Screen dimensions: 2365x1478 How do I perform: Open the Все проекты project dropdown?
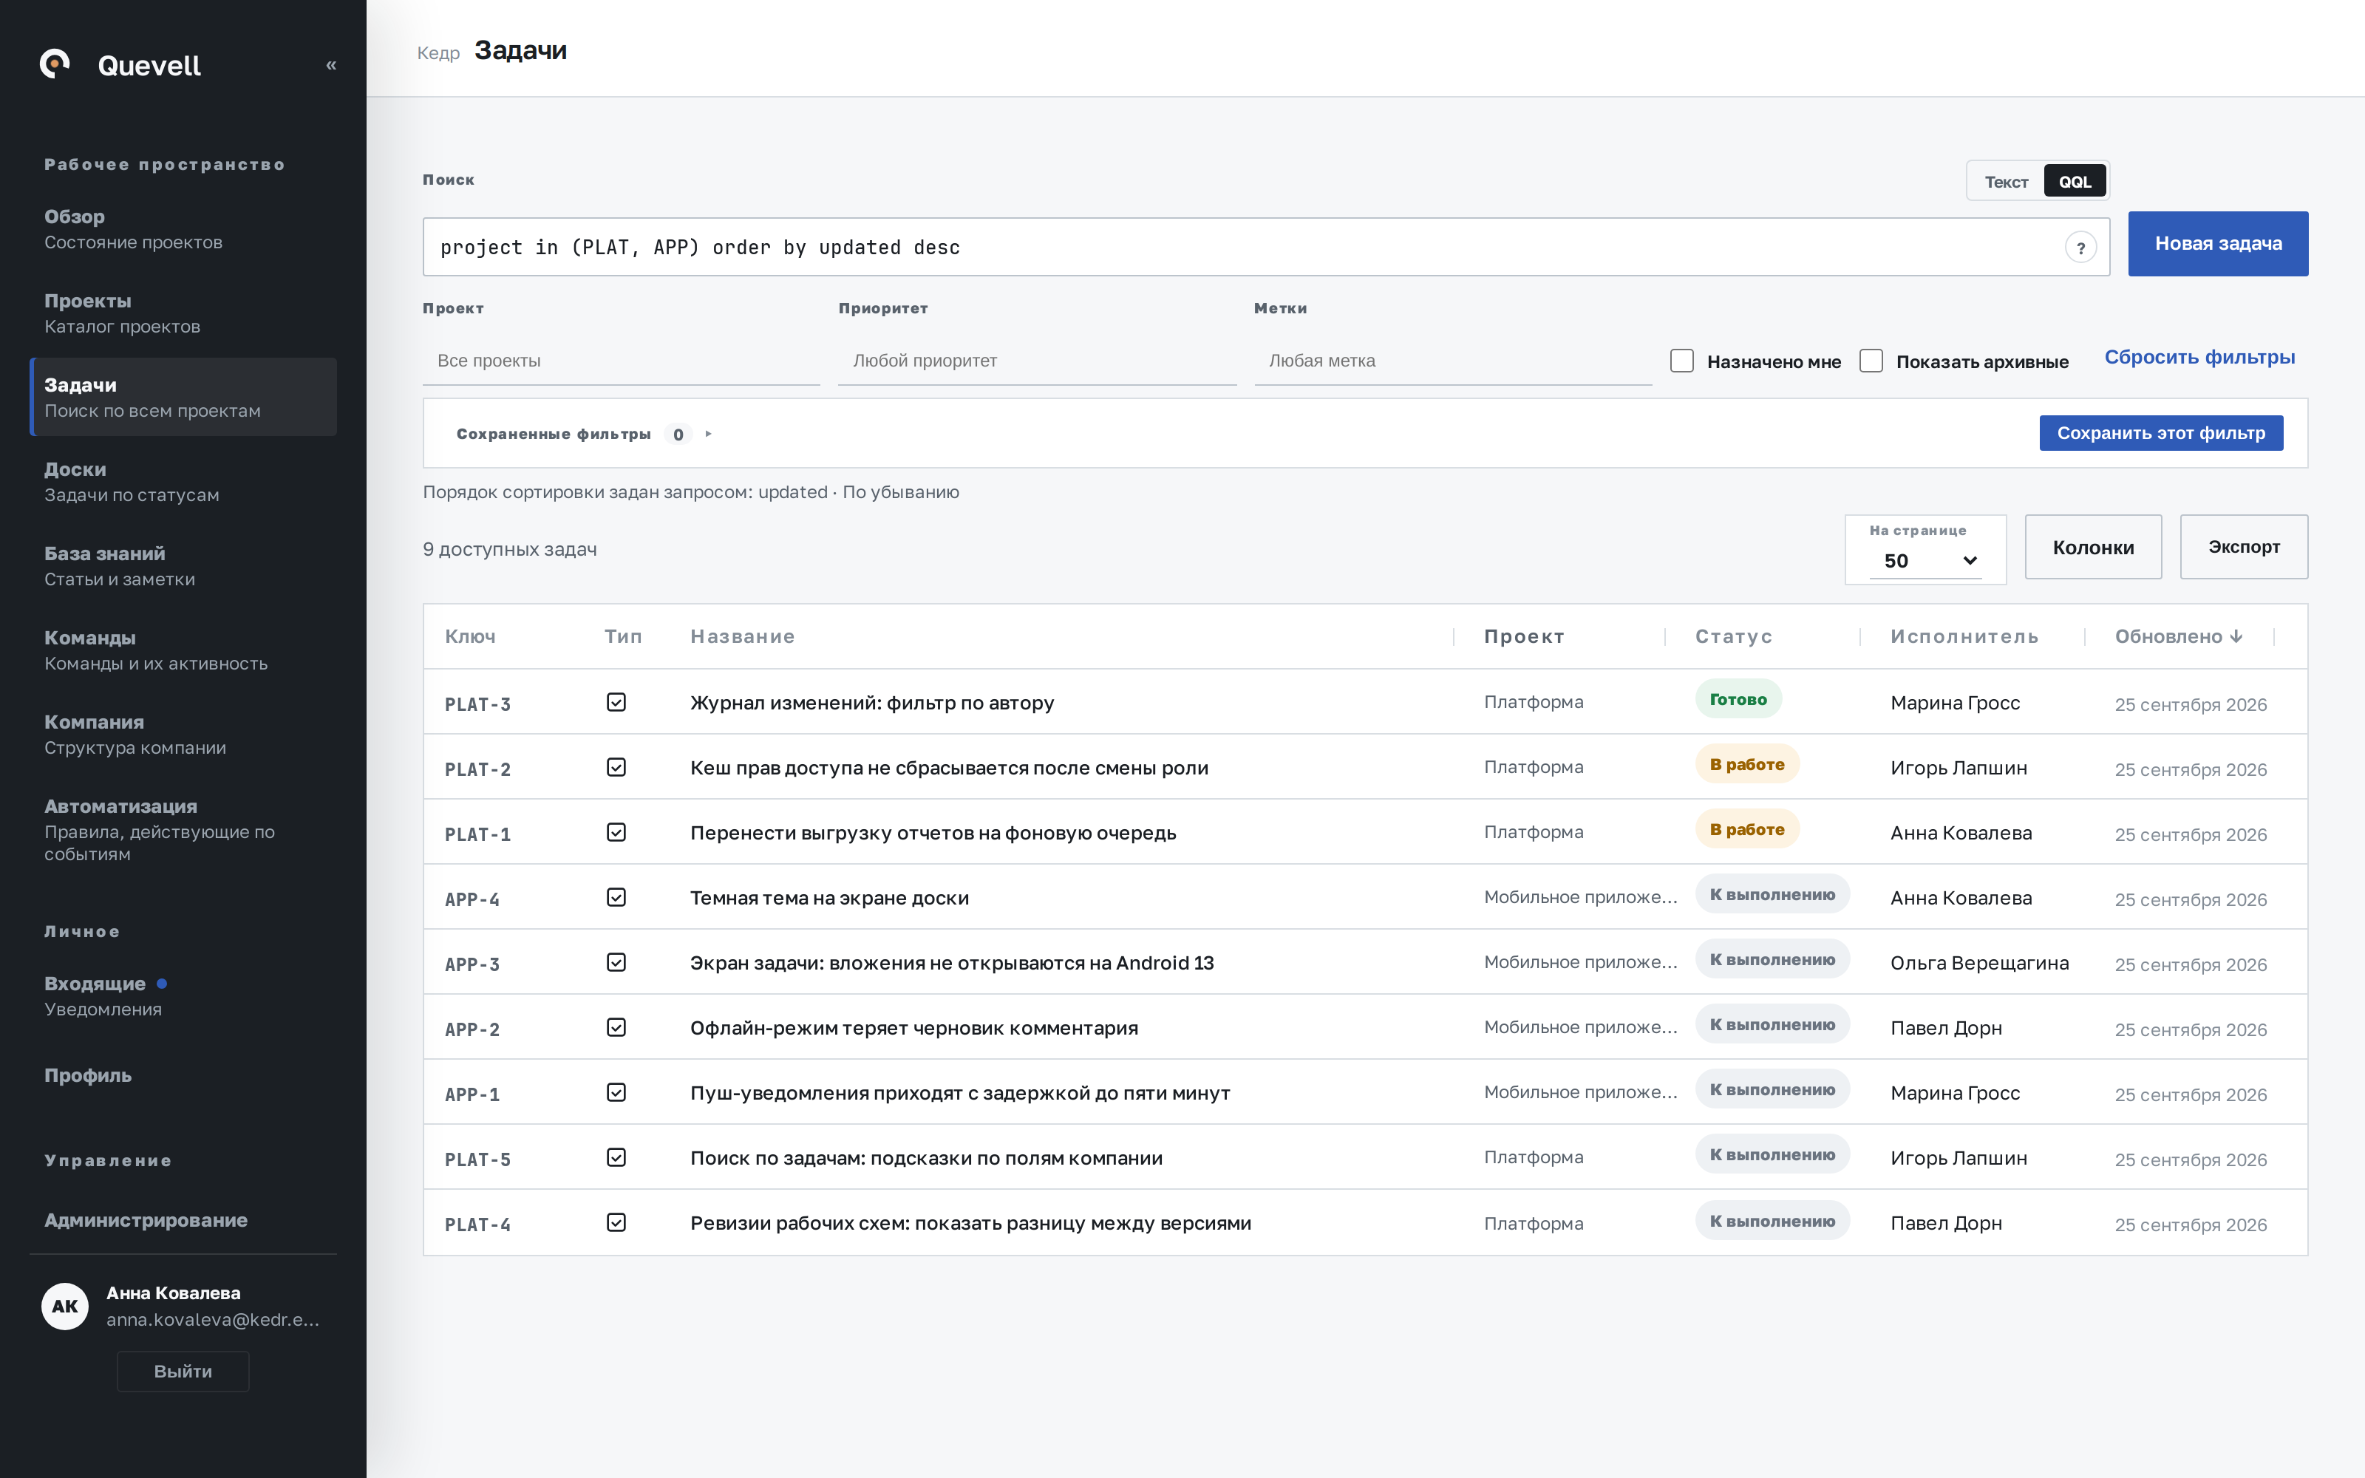click(622, 361)
